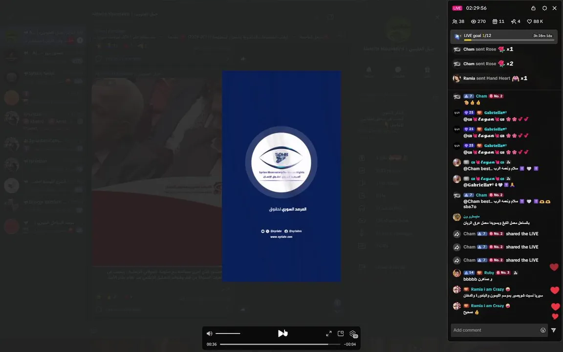Click first 'Ramia i am Crazy' username
Viewport: 563px width, 352px height.
[487, 289]
